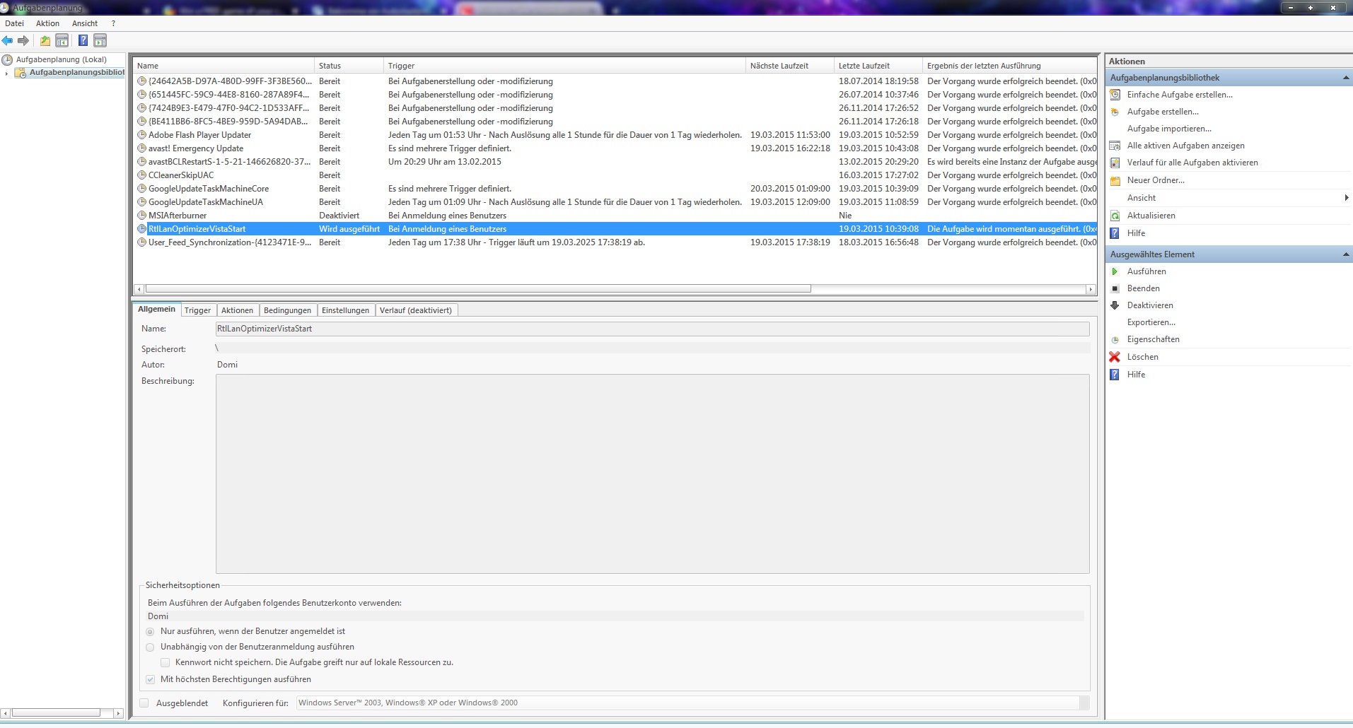Click the Hilfe icon under Ausgewähltes Element

click(1115, 375)
